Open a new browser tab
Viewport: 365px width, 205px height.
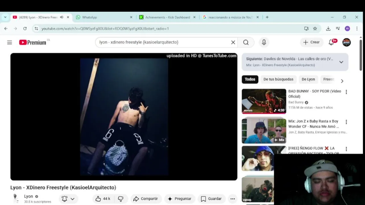point(267,17)
